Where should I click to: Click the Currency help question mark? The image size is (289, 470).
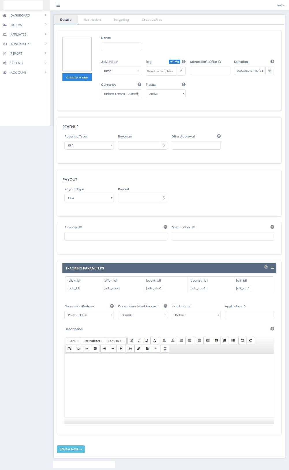click(139, 85)
